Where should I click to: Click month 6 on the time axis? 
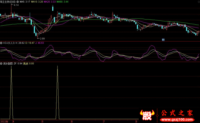pos(72,121)
